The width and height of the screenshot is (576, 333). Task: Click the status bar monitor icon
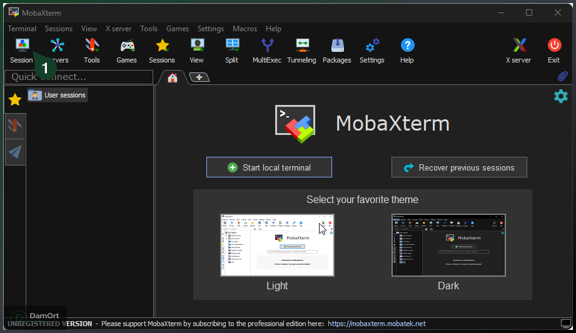point(566,324)
